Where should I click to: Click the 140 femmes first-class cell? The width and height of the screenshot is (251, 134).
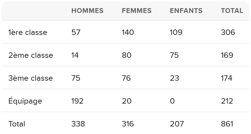tap(128, 33)
